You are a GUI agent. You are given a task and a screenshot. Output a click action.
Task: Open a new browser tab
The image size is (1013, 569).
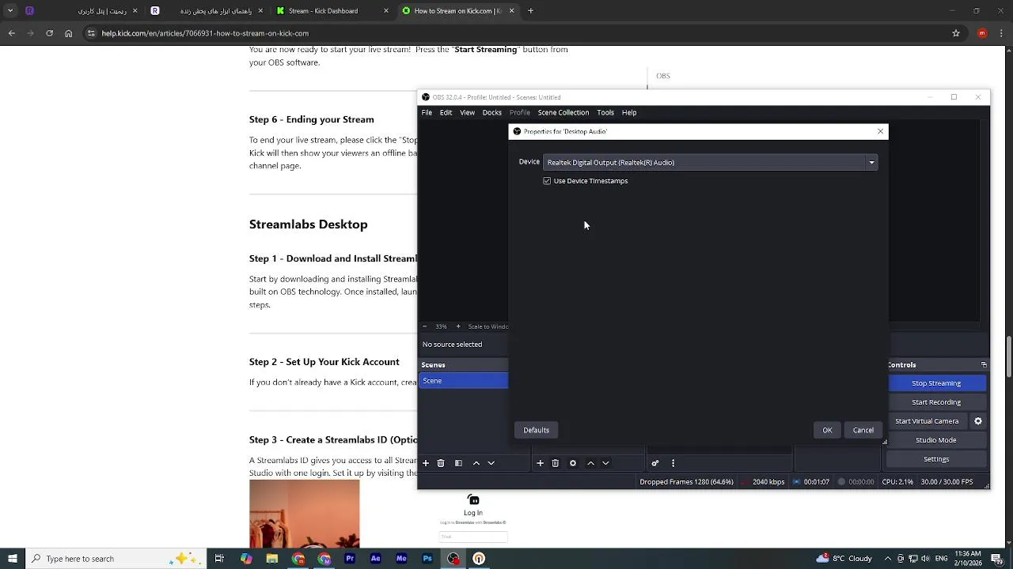(x=530, y=11)
